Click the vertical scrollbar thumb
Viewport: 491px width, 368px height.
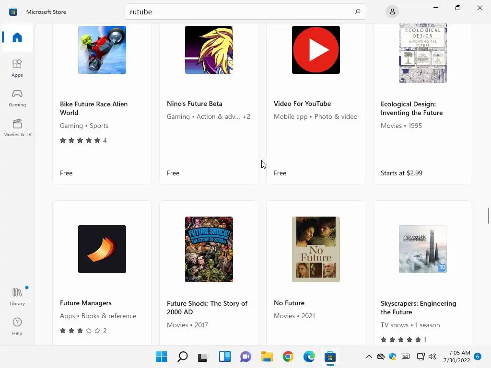pos(488,216)
